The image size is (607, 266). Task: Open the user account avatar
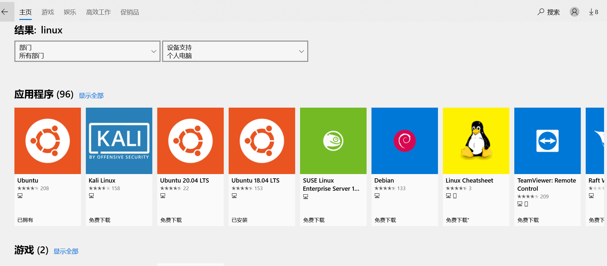(574, 12)
